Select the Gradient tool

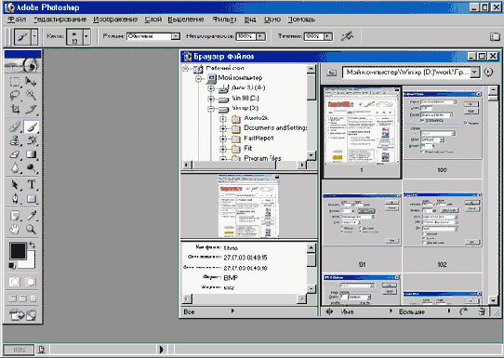(32, 154)
